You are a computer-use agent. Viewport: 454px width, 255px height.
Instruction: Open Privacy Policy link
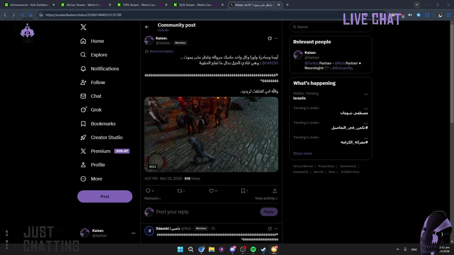[326, 166]
